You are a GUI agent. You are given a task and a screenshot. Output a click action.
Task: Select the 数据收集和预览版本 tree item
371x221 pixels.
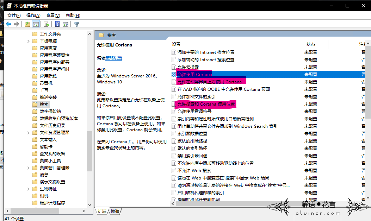tap(59, 119)
